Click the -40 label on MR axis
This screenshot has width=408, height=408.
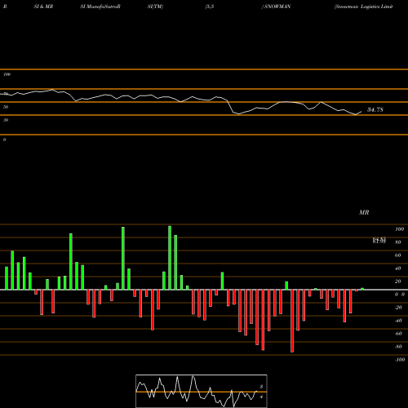pos(398,321)
